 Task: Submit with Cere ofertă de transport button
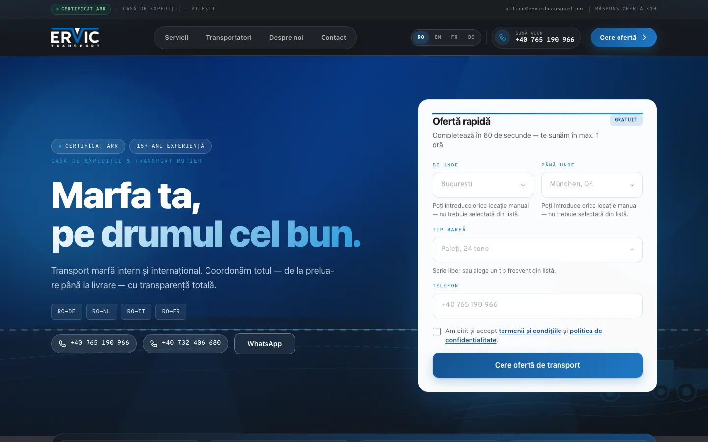537,365
